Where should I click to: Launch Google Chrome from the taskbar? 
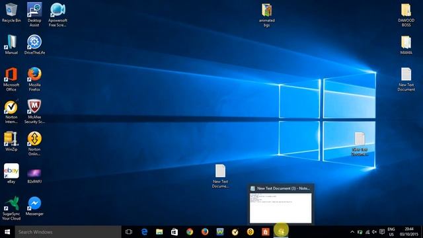coord(190,232)
